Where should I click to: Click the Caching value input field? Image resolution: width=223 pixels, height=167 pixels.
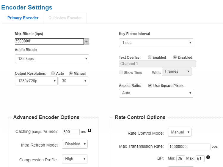pos(70,132)
